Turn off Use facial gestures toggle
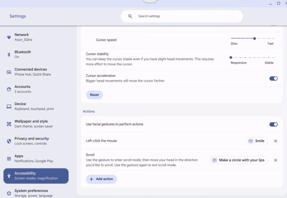The height and width of the screenshot is (198, 287). (273, 124)
